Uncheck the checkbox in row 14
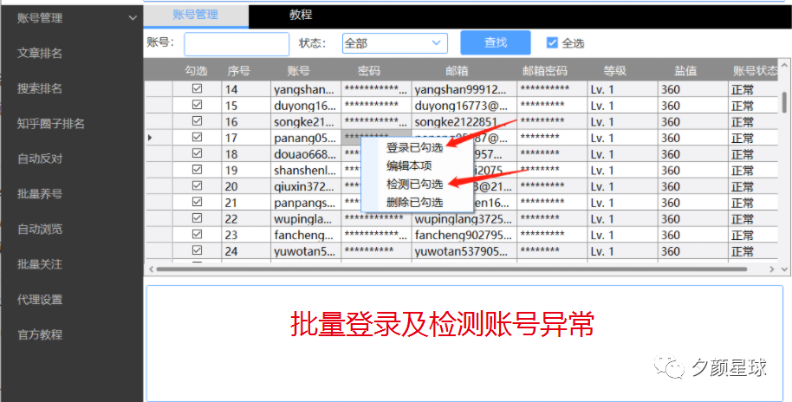792x402 pixels. tap(198, 89)
